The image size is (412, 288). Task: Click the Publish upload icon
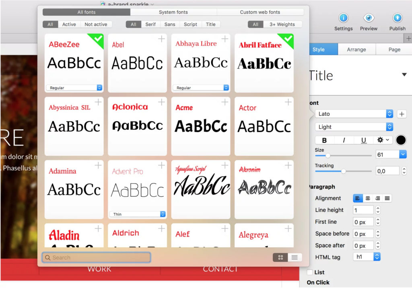(x=397, y=18)
